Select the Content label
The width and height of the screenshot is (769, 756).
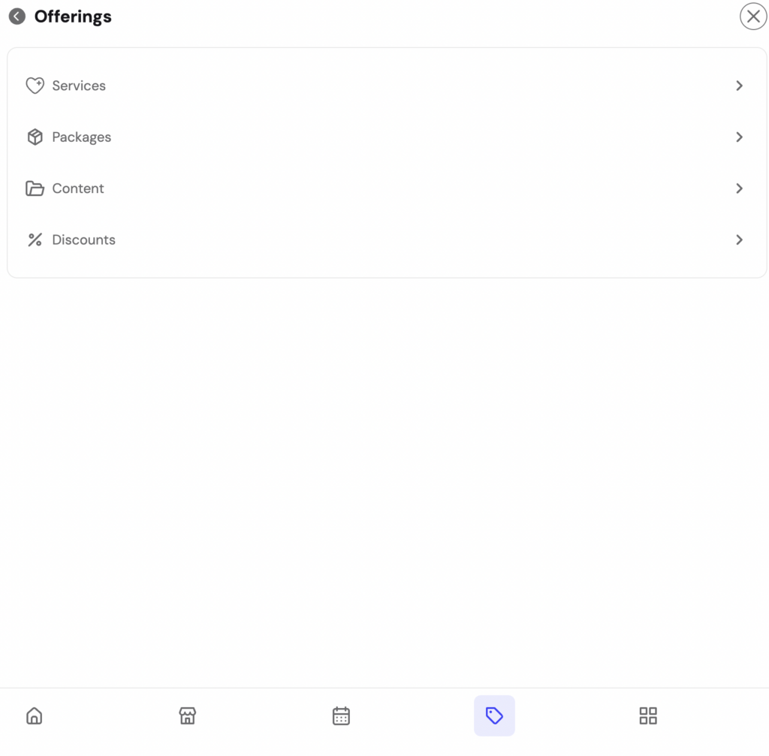click(78, 188)
